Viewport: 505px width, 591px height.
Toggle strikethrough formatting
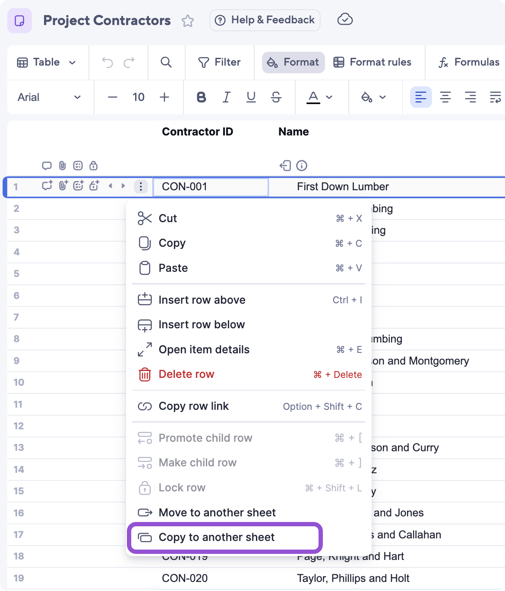pyautogui.click(x=276, y=97)
